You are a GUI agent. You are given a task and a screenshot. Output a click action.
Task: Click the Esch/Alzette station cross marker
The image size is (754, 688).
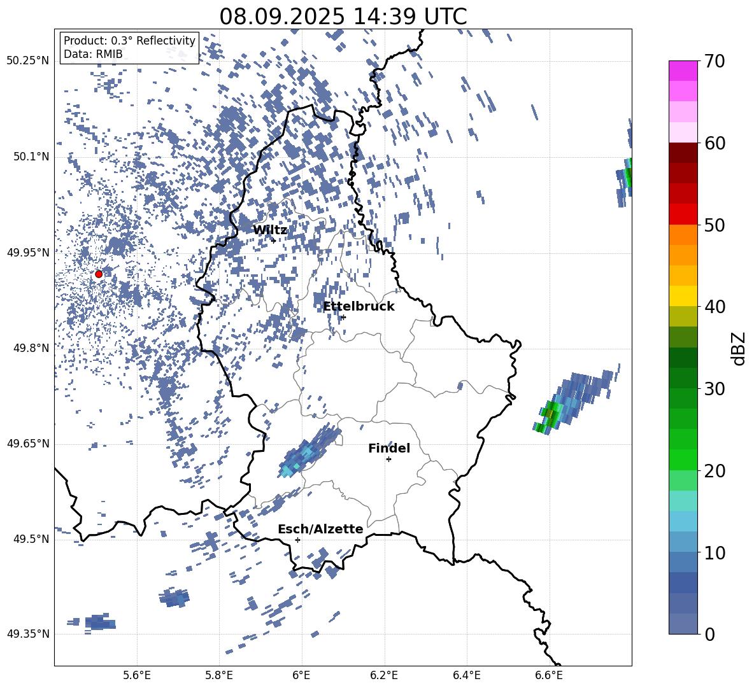coord(297,540)
